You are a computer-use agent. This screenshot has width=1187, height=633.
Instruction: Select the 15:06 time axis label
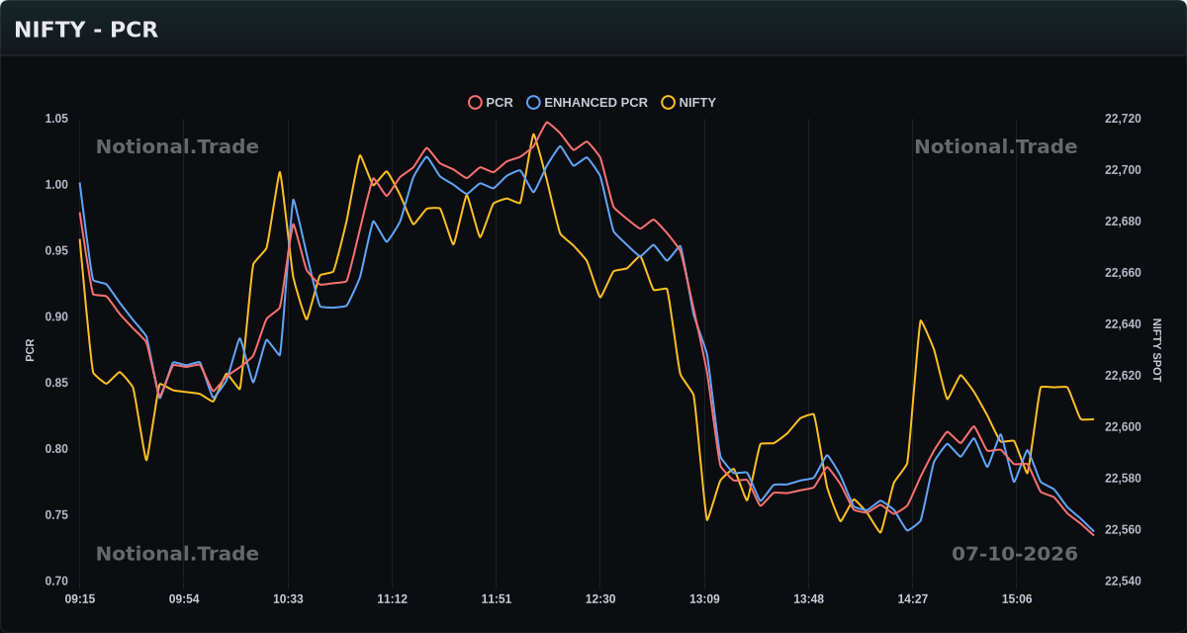coord(1017,599)
